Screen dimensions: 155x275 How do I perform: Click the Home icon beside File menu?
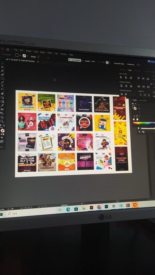[8, 50]
